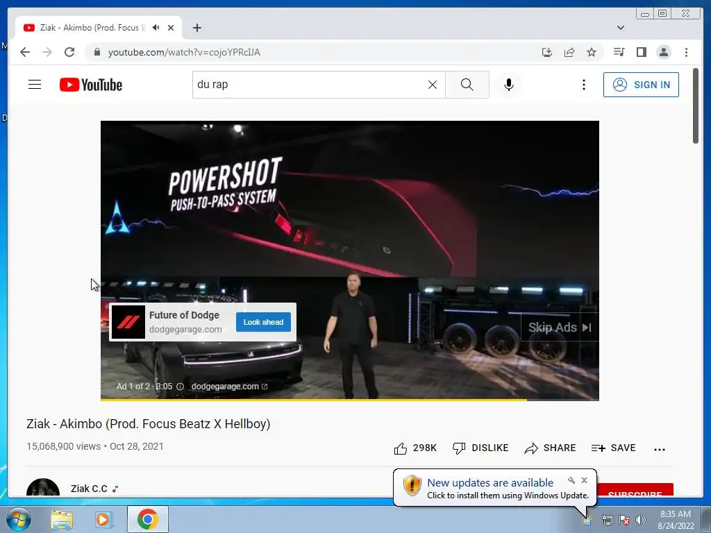Open more actions ellipsis under video
The height and width of the screenshot is (533, 711).
point(660,449)
